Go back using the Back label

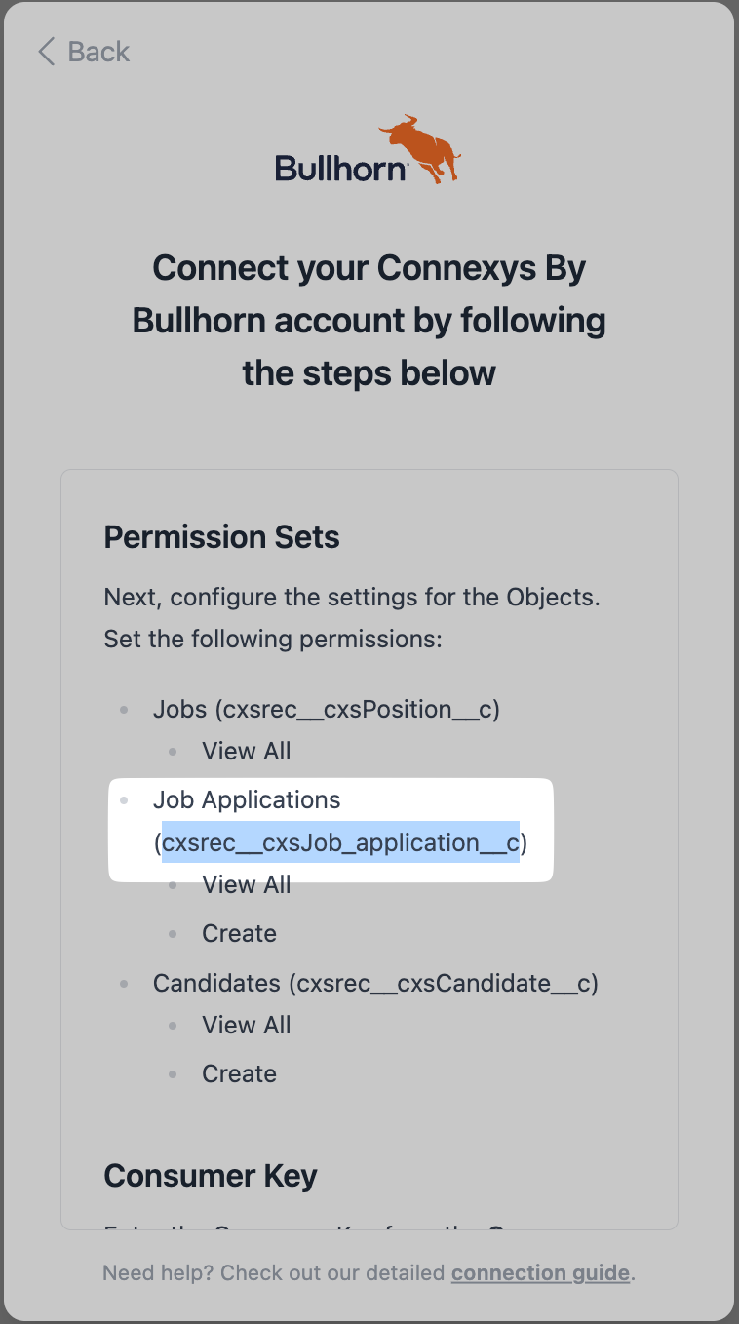pyautogui.click(x=98, y=52)
